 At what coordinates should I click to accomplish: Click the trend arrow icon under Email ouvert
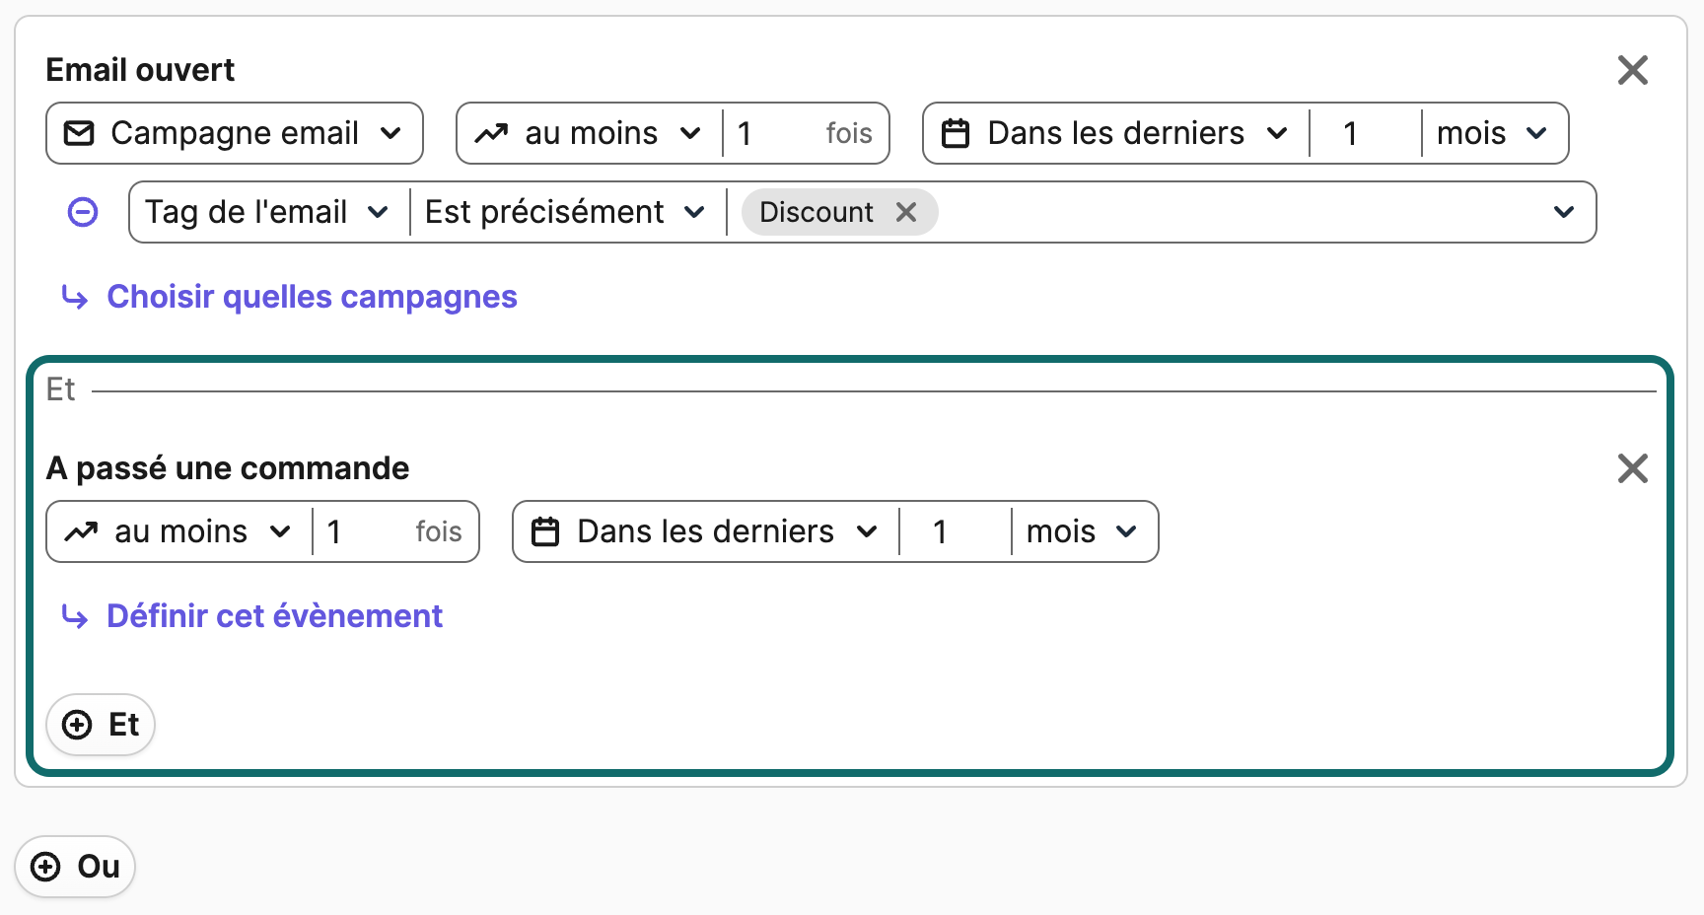tap(491, 133)
